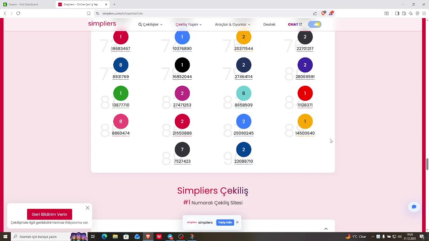Open Telegram from taskbar
Screen dimensions: 429x241
click(170, 237)
